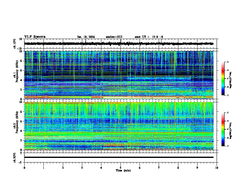
Task: Click the "-5" tick on ch.2 colorbar
Action: click(227, 129)
